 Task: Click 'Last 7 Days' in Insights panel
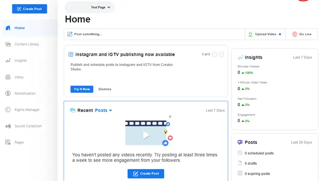coord(302,58)
